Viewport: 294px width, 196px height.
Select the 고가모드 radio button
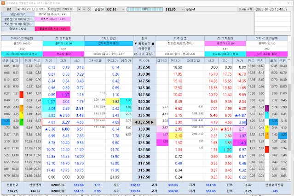pyautogui.click(x=34, y=9)
